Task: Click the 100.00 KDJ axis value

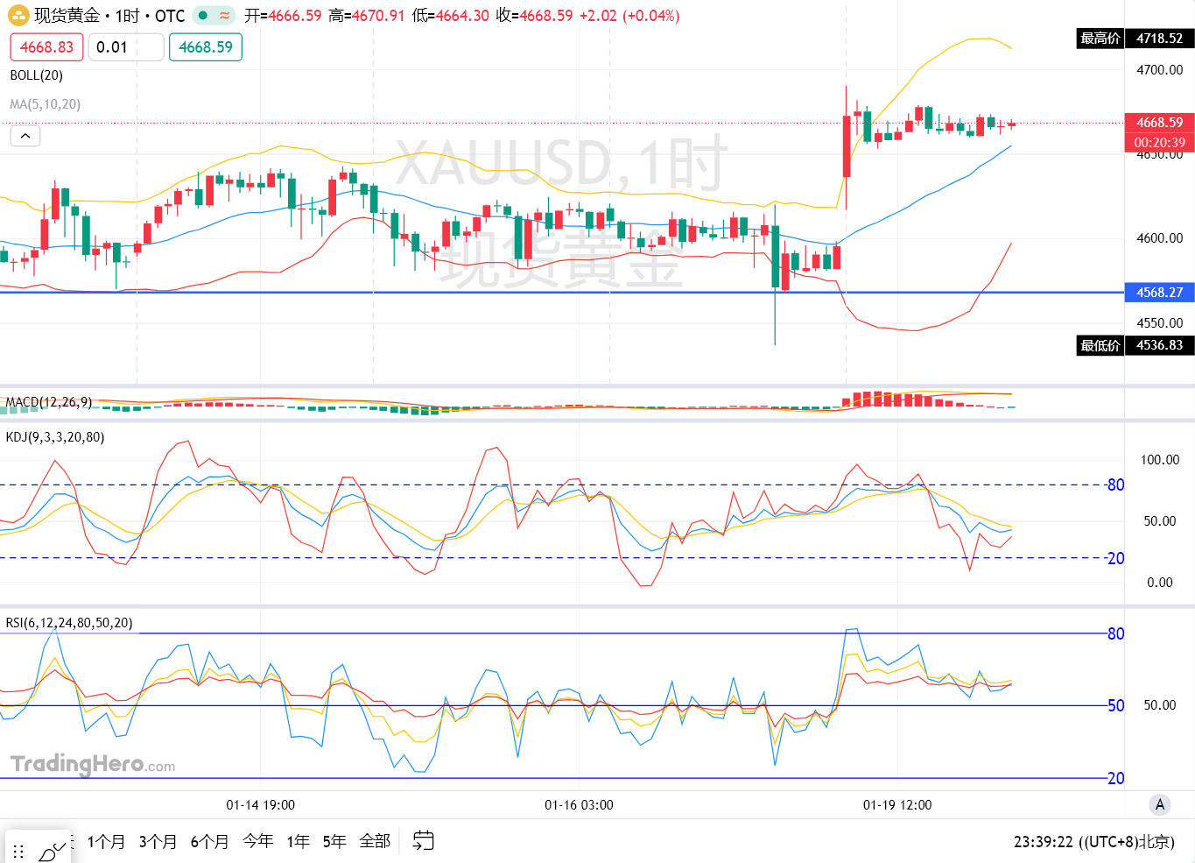Action: click(1160, 460)
